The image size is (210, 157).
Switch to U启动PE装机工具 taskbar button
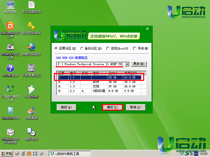pyautogui.click(x=70, y=154)
